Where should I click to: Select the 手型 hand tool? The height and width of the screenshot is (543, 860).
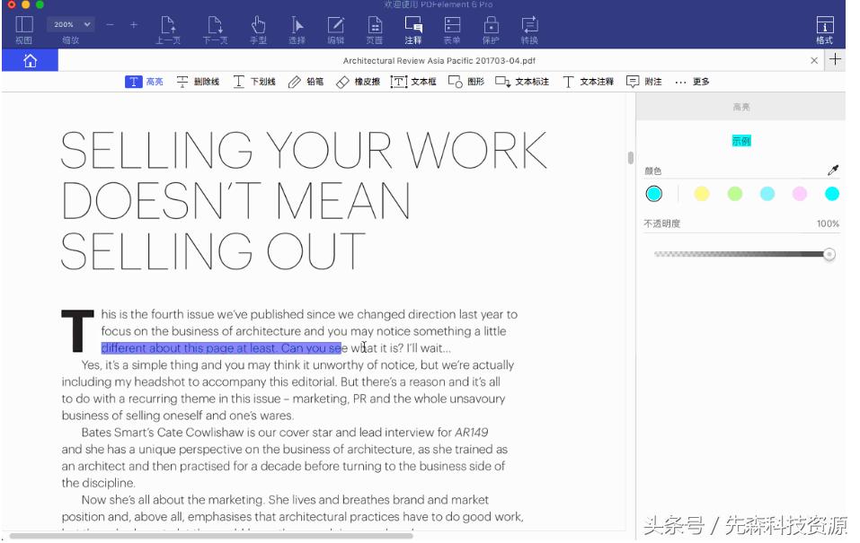(258, 30)
